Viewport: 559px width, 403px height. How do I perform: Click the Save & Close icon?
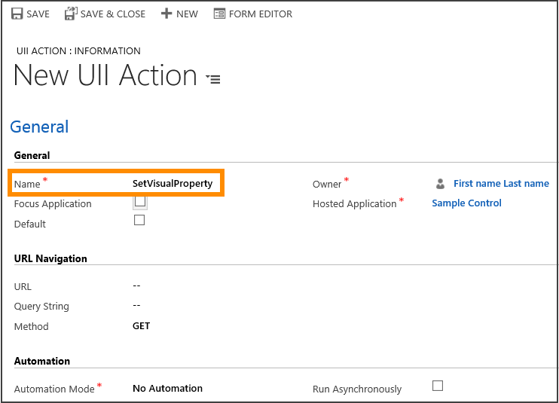coord(70,14)
